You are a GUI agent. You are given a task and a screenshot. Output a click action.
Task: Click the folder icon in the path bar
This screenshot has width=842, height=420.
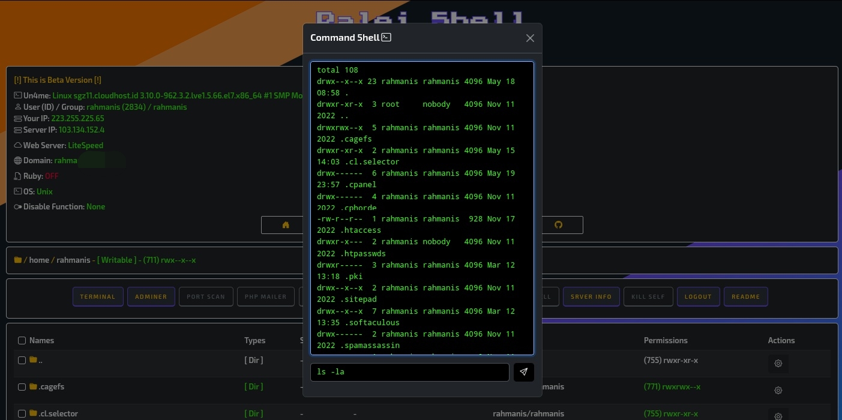click(x=18, y=260)
